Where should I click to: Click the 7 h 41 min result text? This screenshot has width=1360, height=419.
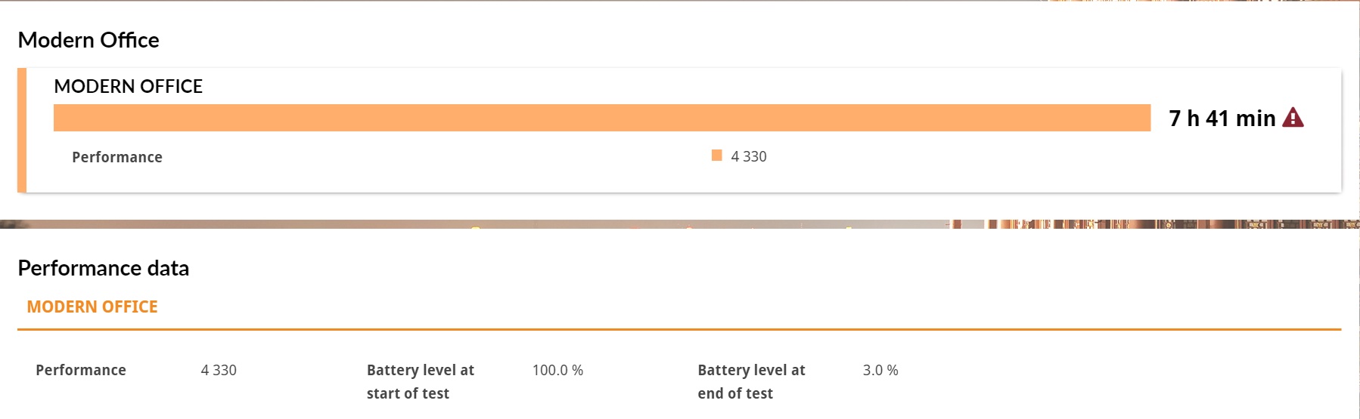(1222, 118)
